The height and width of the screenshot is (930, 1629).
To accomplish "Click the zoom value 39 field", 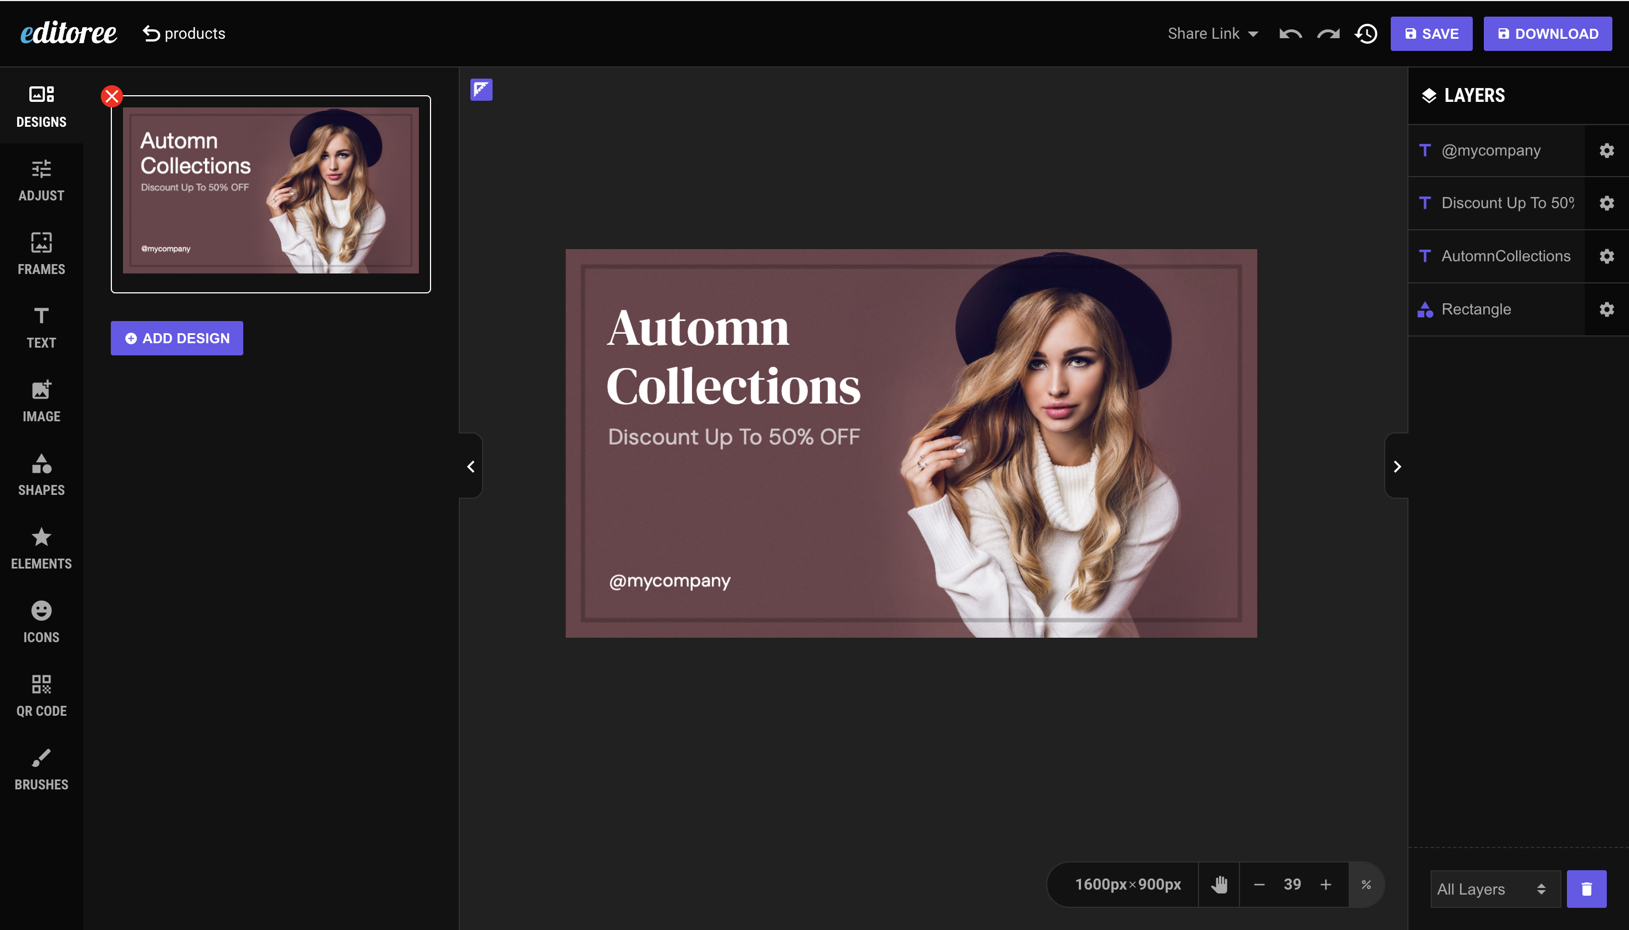I will click(1292, 884).
